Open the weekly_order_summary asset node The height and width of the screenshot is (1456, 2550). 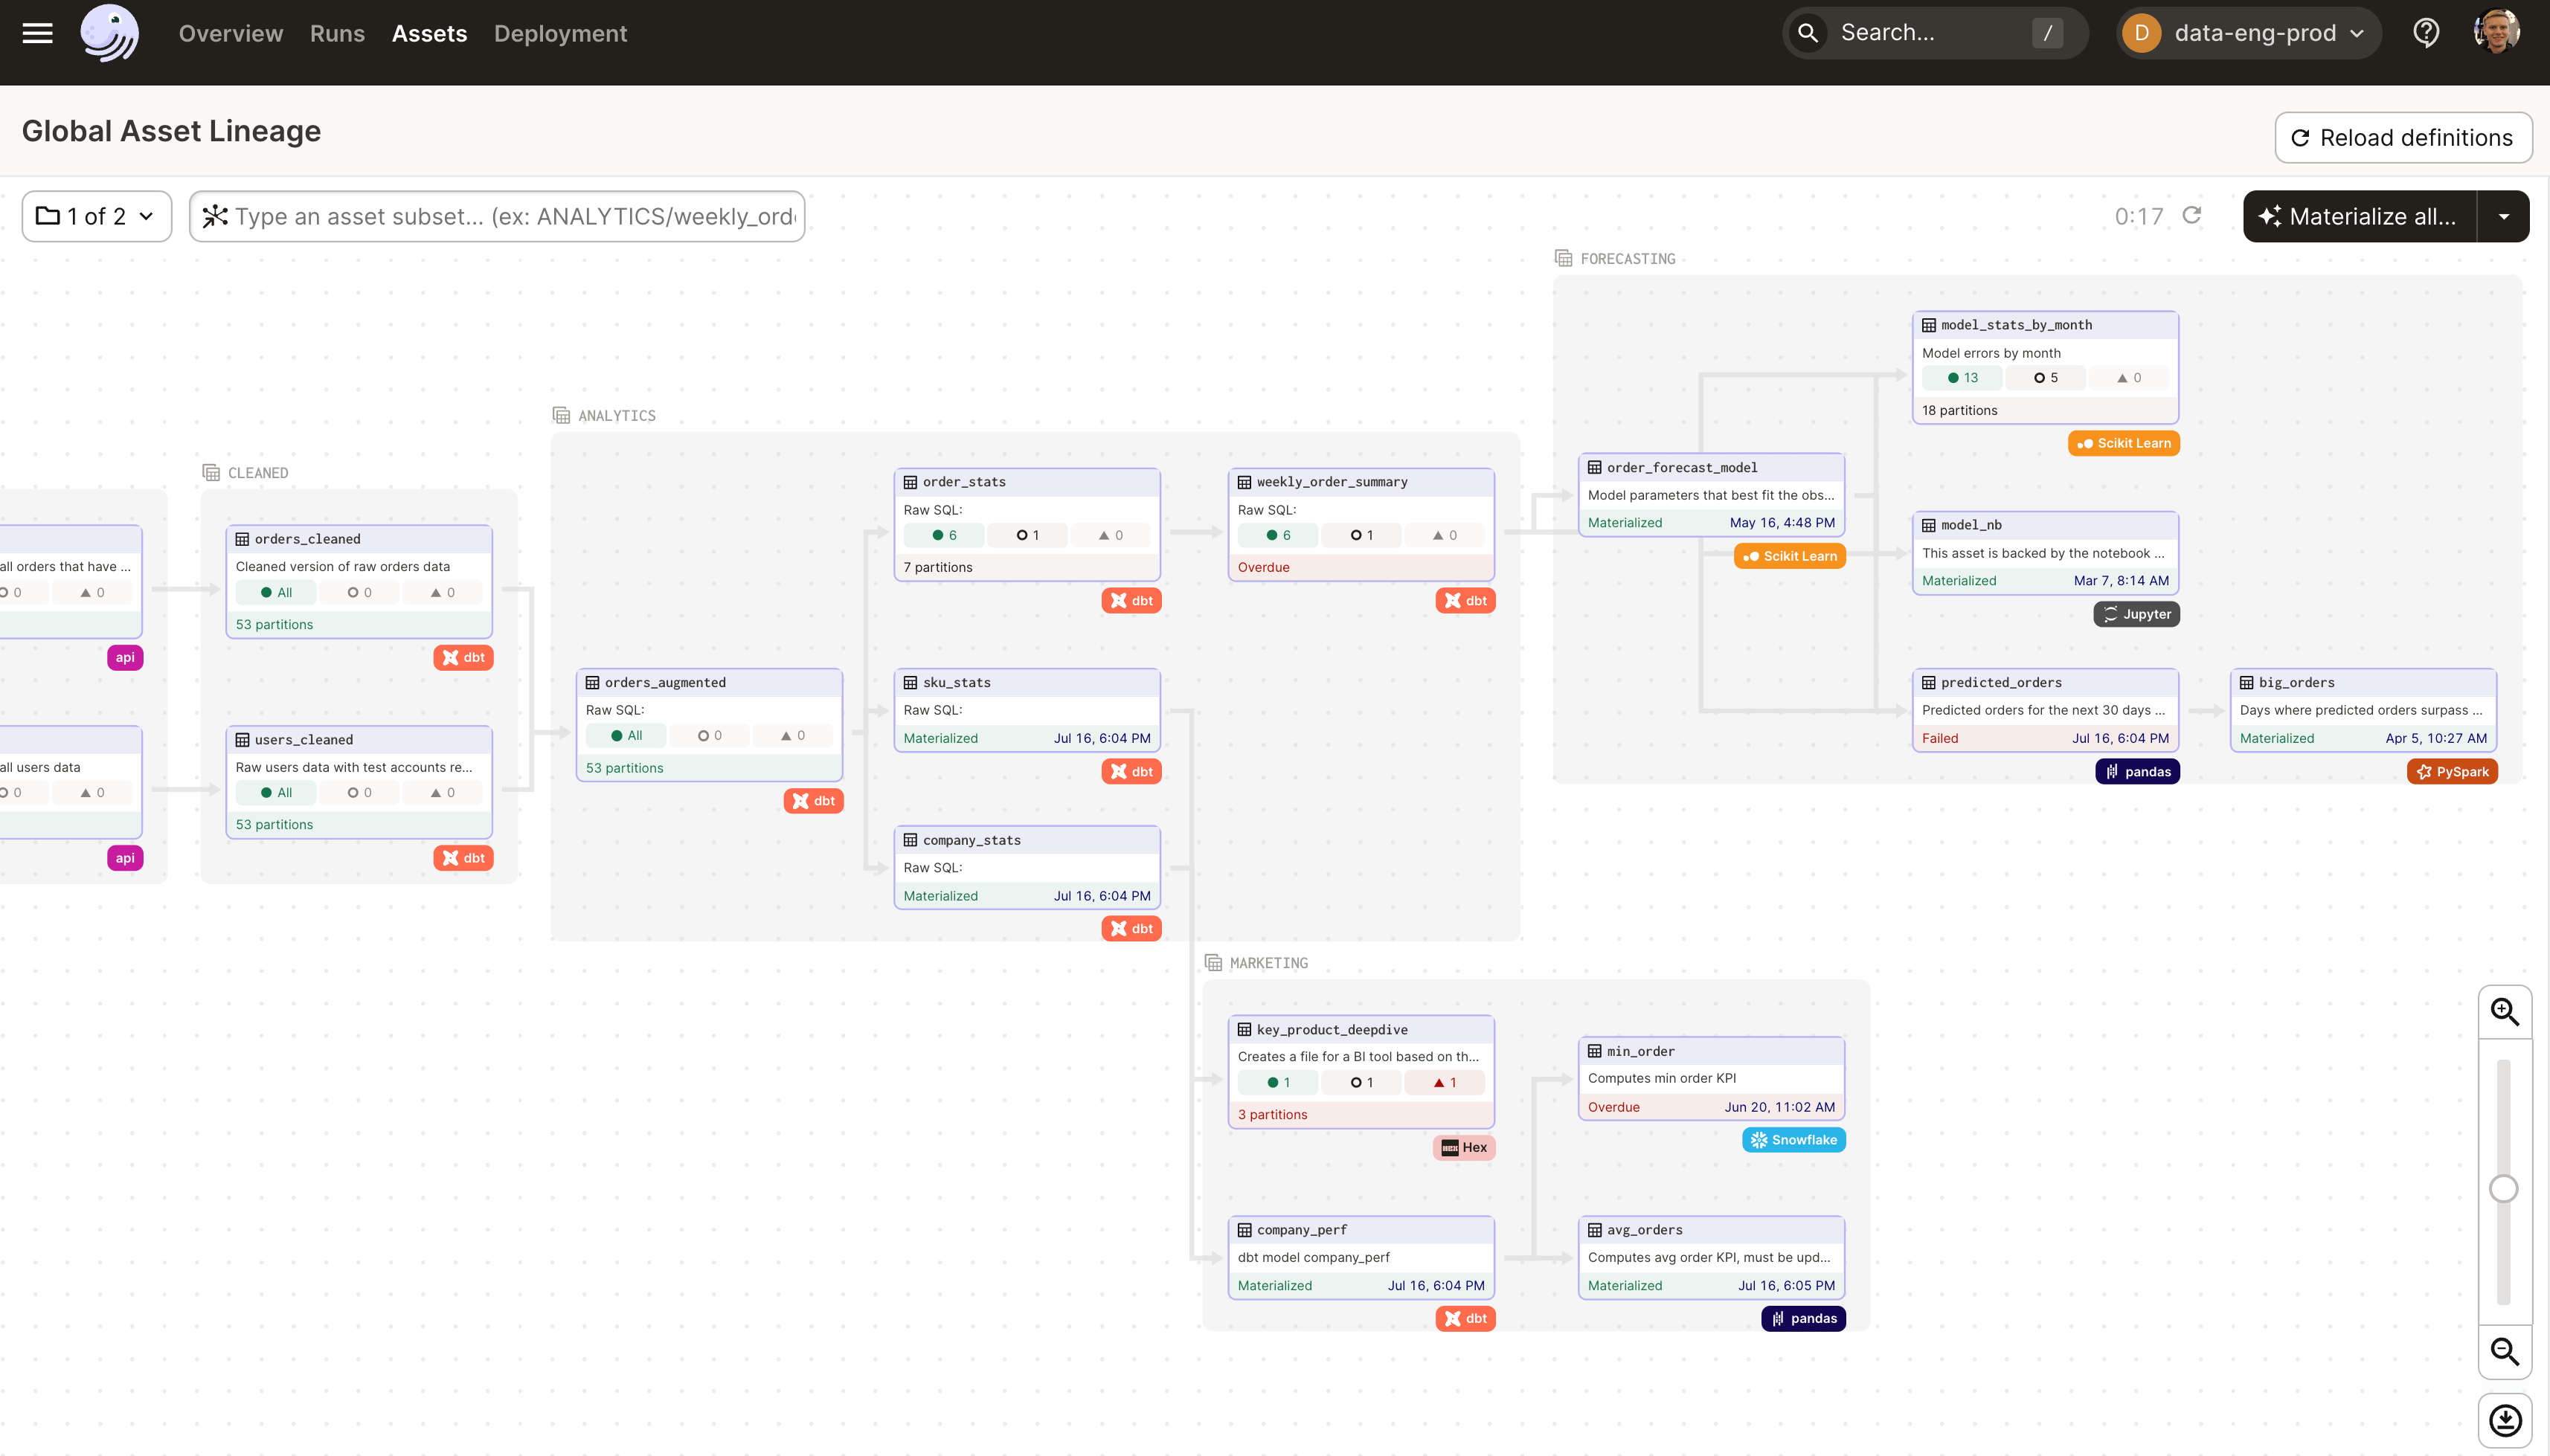(1361, 525)
